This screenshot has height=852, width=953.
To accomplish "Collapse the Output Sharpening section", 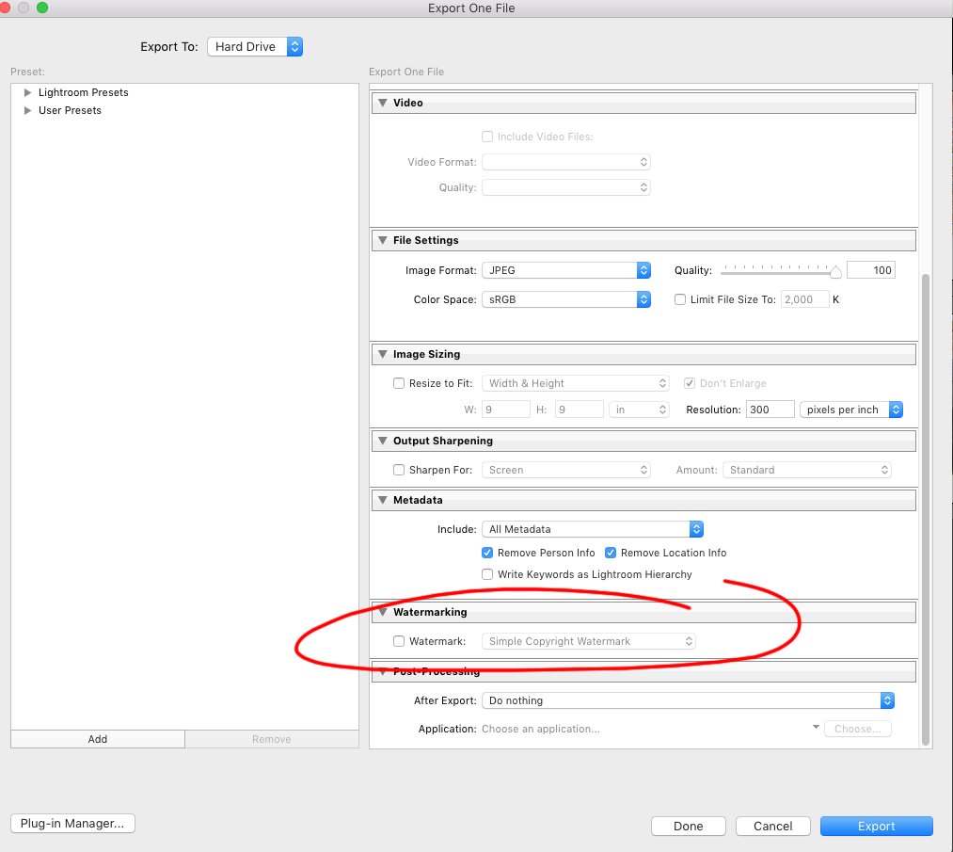I will click(382, 441).
